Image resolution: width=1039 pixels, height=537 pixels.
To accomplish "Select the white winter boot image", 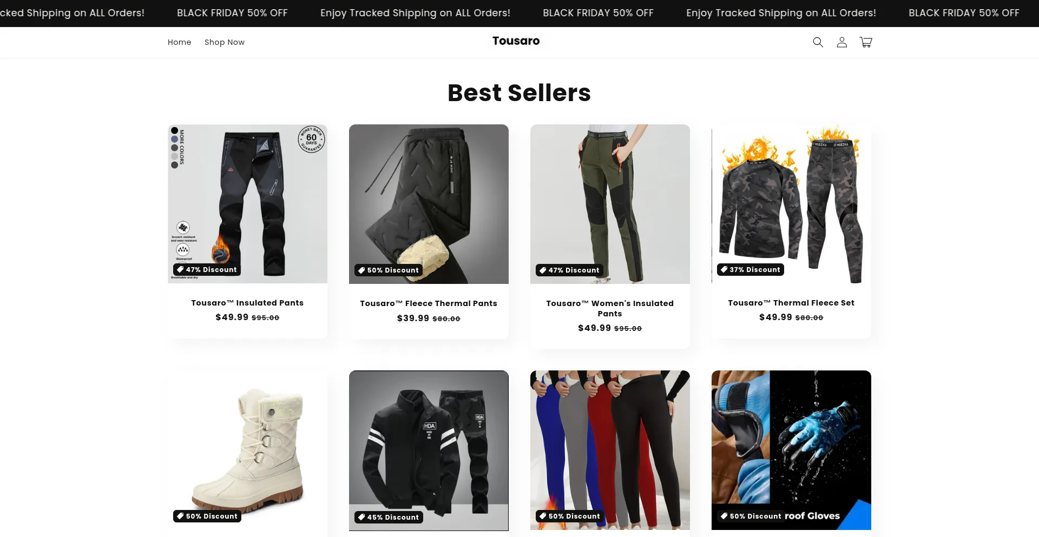I will 247,450.
